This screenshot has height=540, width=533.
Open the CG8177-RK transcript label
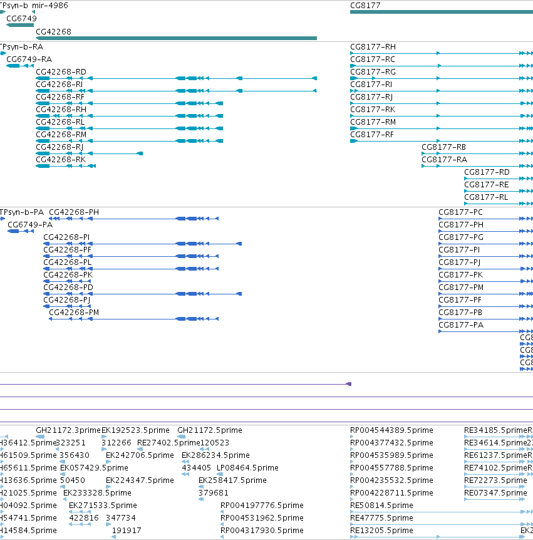(373, 110)
